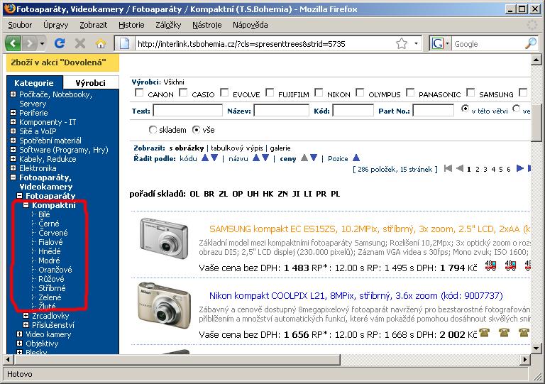Viewport: 545px width, 384px height.
Task: Click second telephone availability icon for Nikon L21
Action: coord(504,333)
